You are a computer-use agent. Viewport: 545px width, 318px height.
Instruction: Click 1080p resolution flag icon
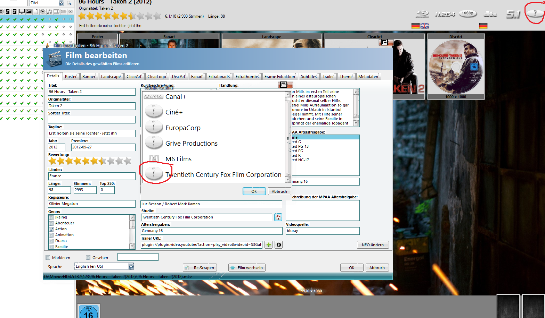467,14
